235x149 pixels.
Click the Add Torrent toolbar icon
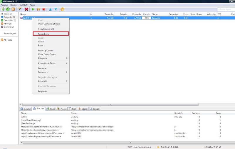click(3, 9)
